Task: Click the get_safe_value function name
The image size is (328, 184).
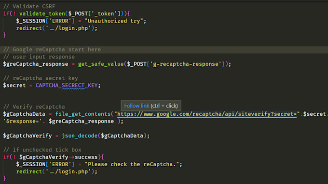Action: (101, 64)
